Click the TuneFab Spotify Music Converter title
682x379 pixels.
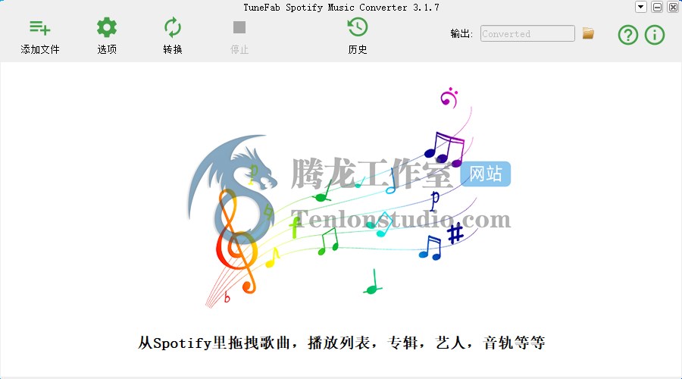point(341,8)
